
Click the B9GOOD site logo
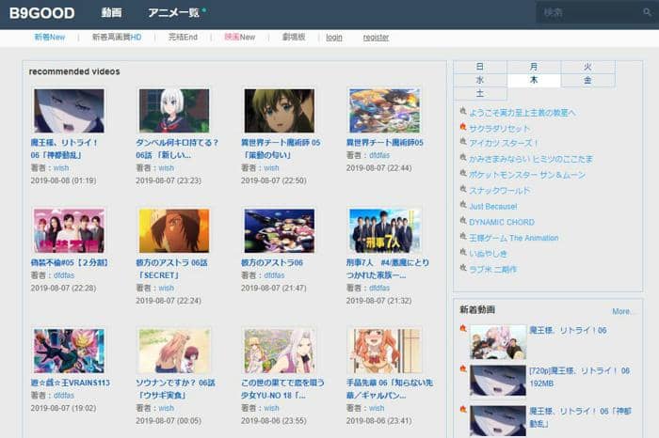42,13
